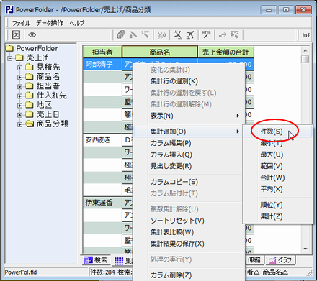Image resolution: width=317 pixels, height=281 pixels.
Task: Select カラム編集(P) in context menu
Action: [x=189, y=143]
